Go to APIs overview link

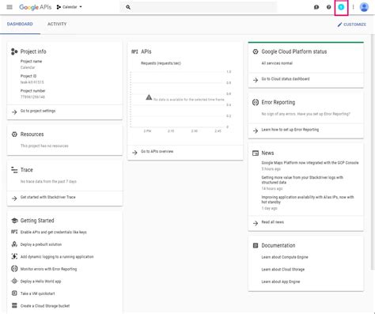tap(157, 151)
